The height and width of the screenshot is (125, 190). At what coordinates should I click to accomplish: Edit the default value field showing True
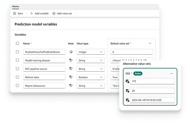115,77
